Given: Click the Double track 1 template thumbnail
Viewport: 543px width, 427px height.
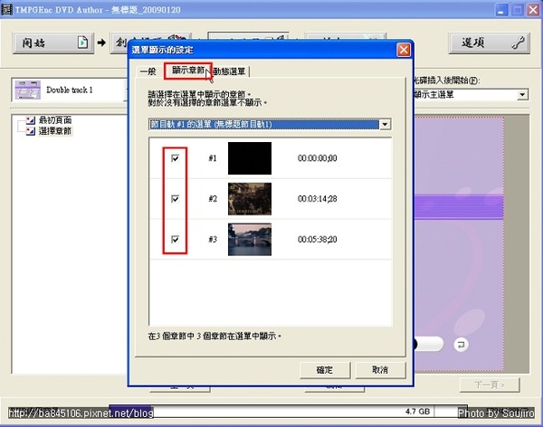Looking at the screenshot, I should [x=28, y=90].
